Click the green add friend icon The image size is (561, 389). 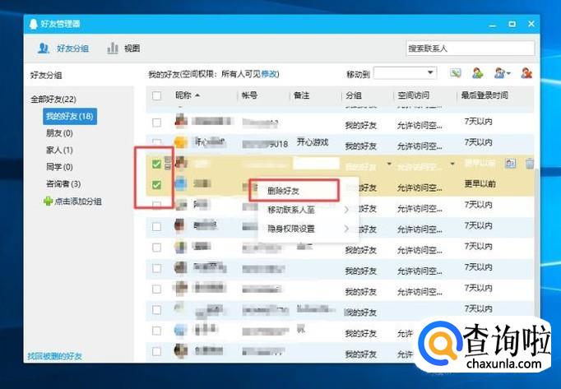[x=477, y=74]
